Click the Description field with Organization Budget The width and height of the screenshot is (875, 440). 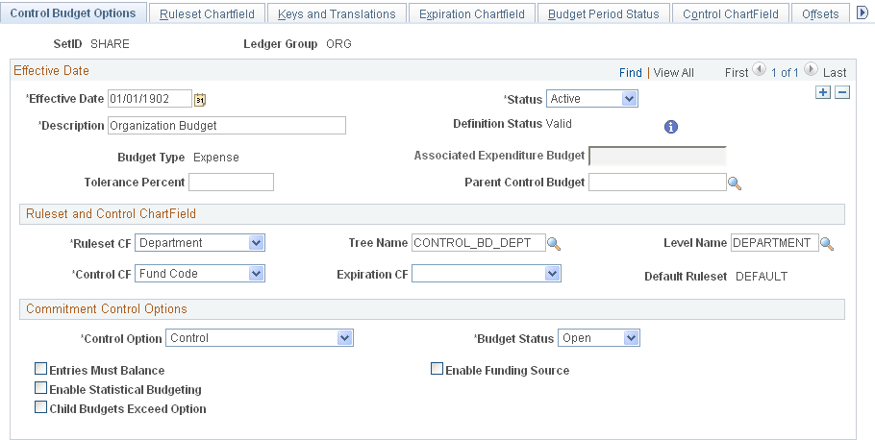pos(227,126)
